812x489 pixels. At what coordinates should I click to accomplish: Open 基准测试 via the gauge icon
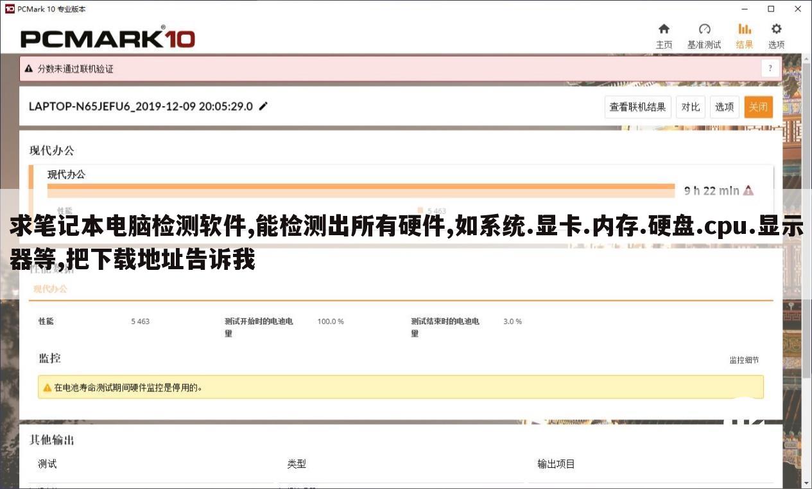click(x=704, y=29)
